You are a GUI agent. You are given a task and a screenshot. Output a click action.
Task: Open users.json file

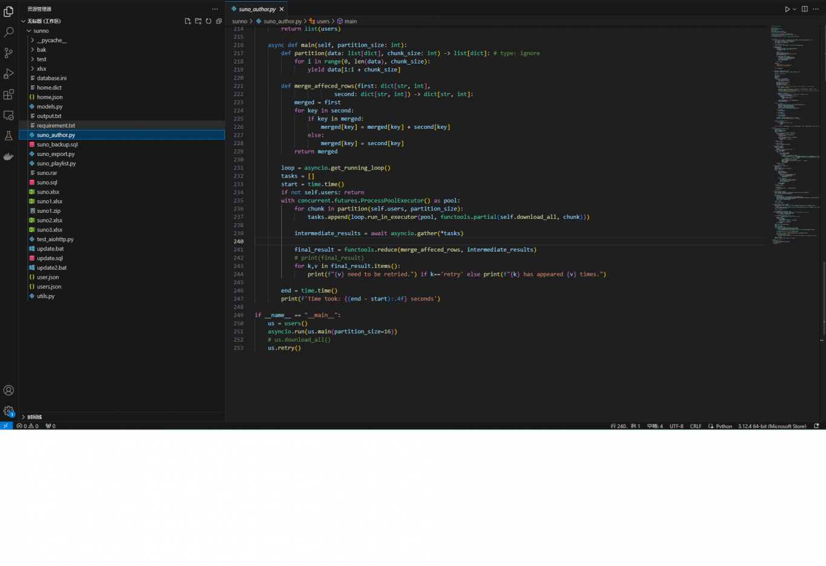point(122,287)
